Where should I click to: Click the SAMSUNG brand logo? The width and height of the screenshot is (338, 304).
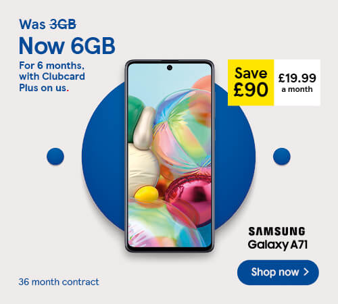point(276,232)
